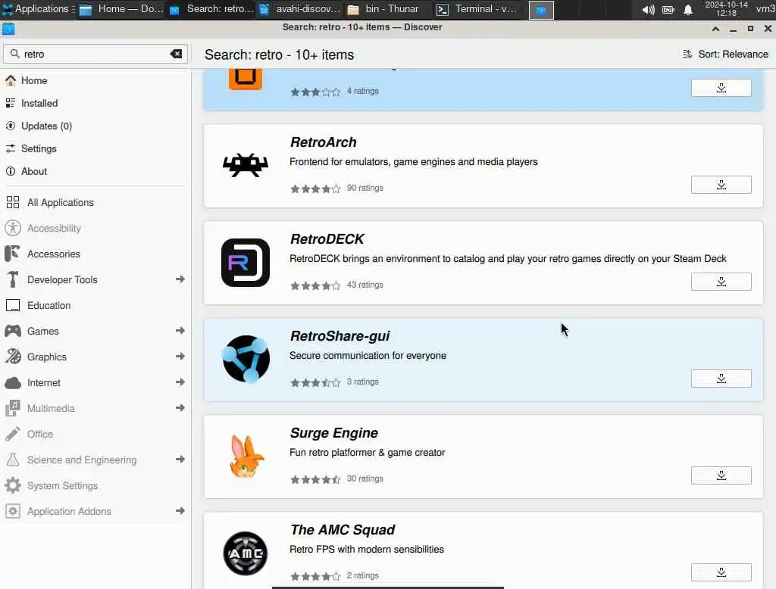Open the RetroDECK title
Viewport: 776px width, 589px height.
(327, 239)
